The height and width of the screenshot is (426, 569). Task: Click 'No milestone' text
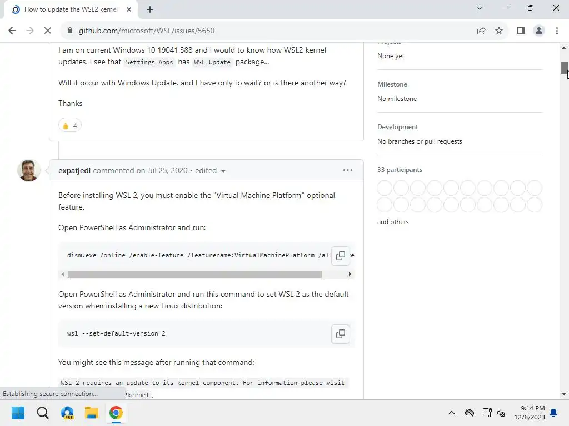tap(397, 99)
